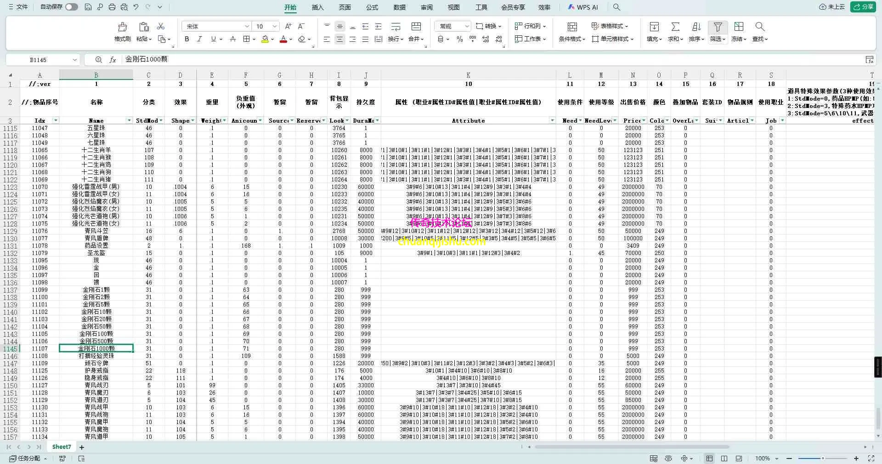Image resolution: width=882 pixels, height=464 pixels.
Task: Enable Italic formatting
Action: click(x=199, y=39)
